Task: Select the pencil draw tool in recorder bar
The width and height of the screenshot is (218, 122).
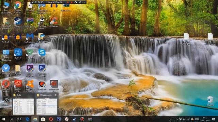Action: (80, 2)
